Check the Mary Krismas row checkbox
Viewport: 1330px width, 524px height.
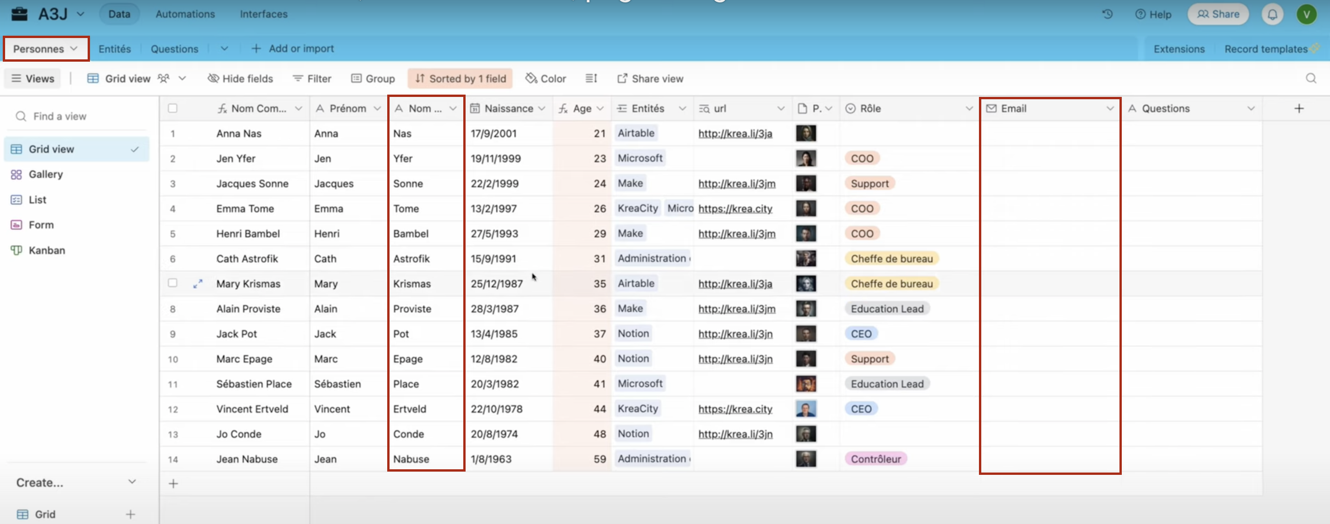[173, 283]
